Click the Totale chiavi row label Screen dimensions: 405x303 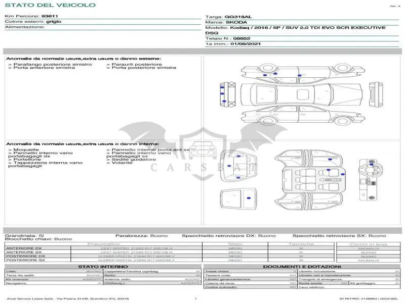217,271
